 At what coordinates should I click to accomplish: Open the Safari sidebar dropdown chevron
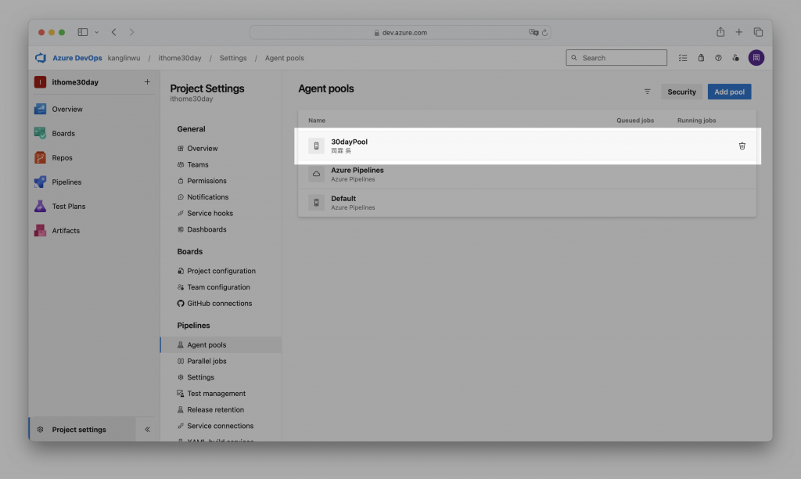pyautogui.click(x=96, y=32)
